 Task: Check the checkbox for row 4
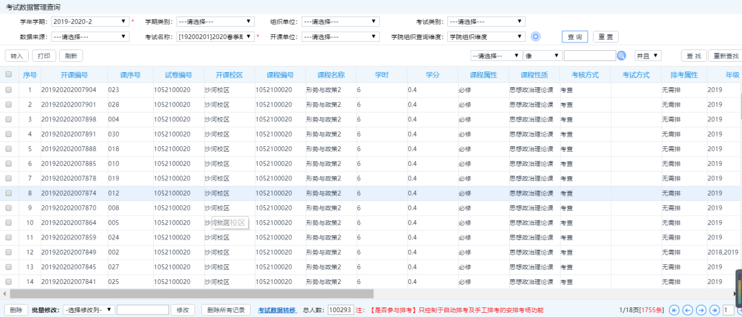click(8, 134)
